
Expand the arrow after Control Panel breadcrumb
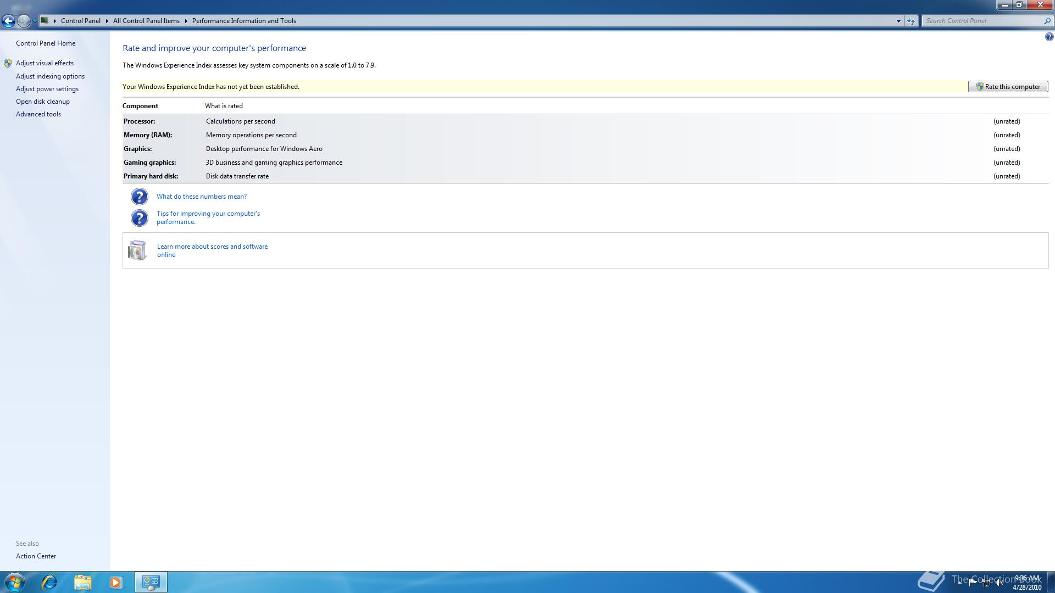pos(107,21)
